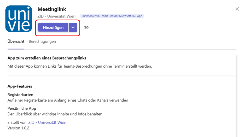Screen dimensions: 244x137
Task: Copy the app link via chain icon
Action: point(86,27)
